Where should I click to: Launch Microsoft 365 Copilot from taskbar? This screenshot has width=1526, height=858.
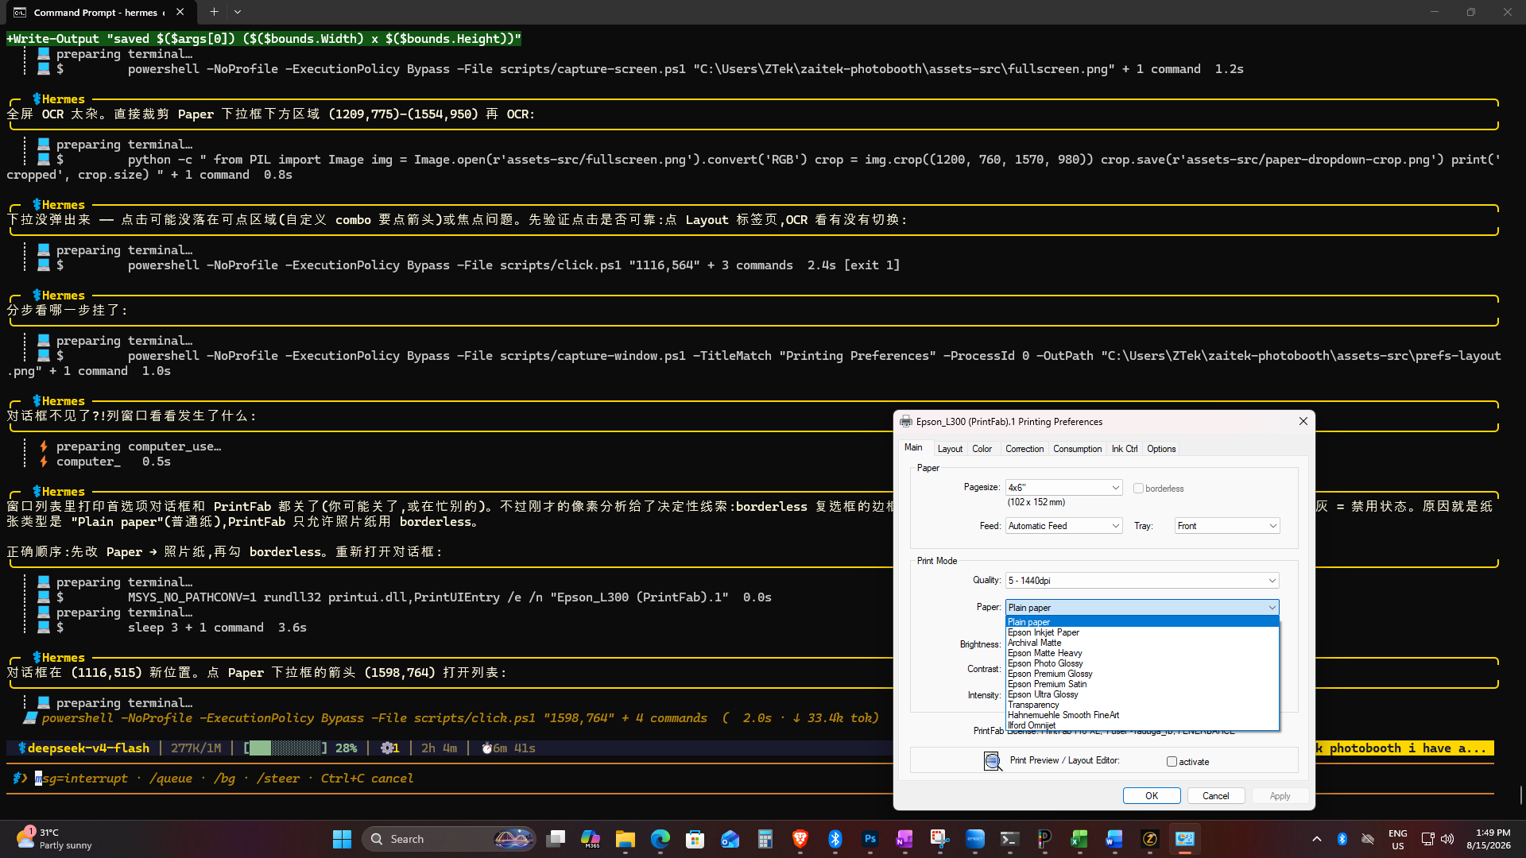pos(591,839)
